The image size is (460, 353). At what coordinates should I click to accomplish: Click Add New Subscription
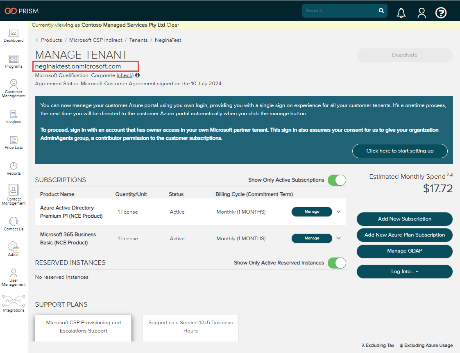point(405,219)
